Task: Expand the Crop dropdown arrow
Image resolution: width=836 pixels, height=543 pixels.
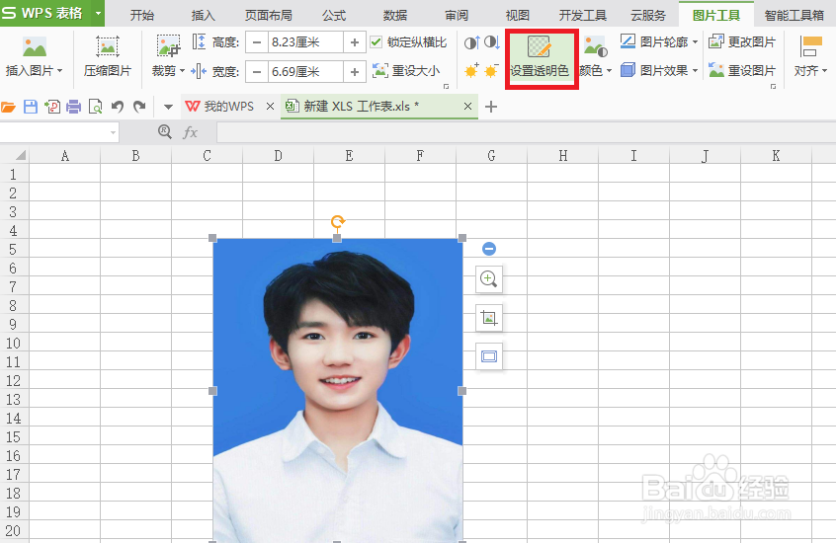Action: (x=183, y=70)
